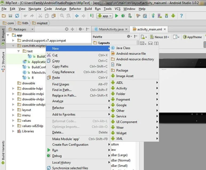The image size is (206, 170).
Task: Click the Copy toolbar icon
Action: point(47,16)
